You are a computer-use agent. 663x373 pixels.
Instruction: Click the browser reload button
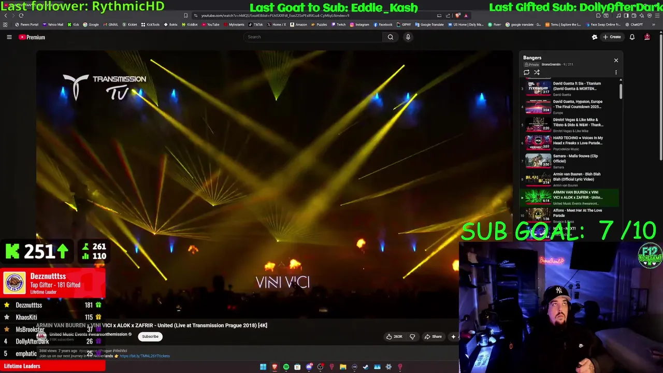pos(21,16)
